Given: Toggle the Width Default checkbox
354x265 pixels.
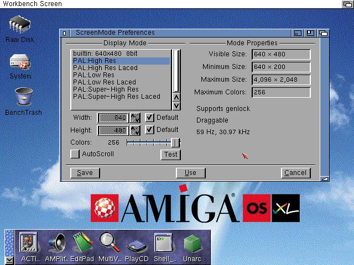Looking at the screenshot, I should [149, 118].
